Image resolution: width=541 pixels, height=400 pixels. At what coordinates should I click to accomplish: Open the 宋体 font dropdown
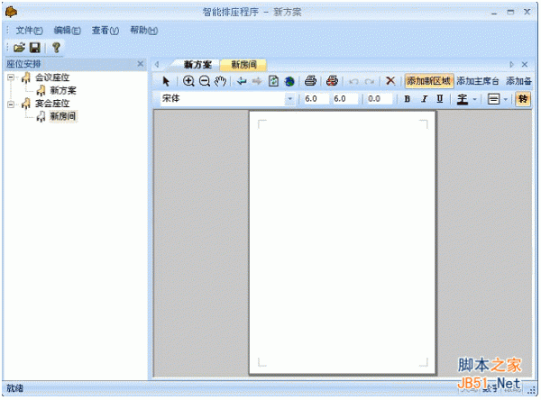coord(289,99)
